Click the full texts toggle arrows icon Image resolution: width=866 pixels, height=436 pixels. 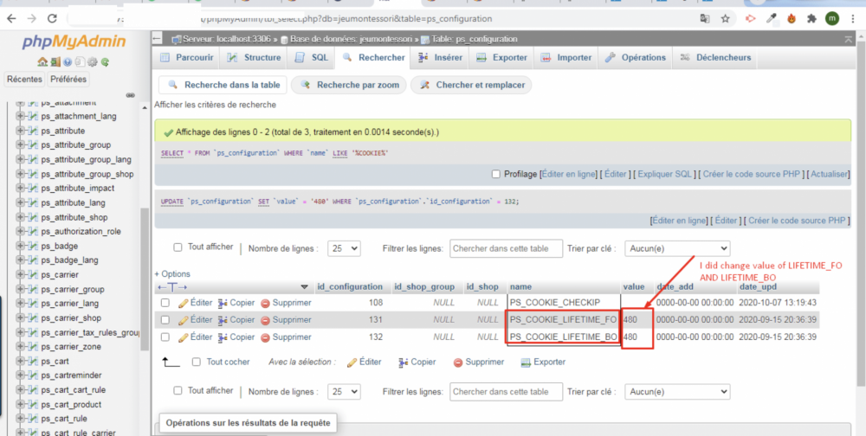click(x=173, y=287)
